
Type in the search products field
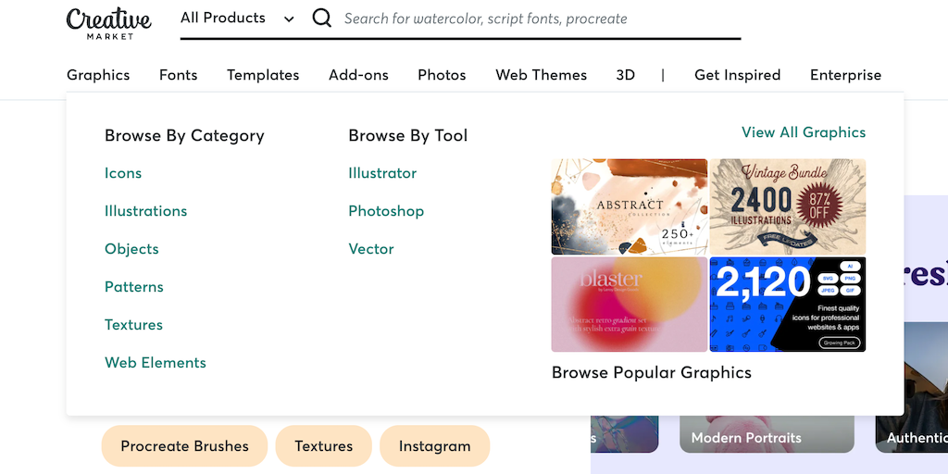pyautogui.click(x=537, y=19)
